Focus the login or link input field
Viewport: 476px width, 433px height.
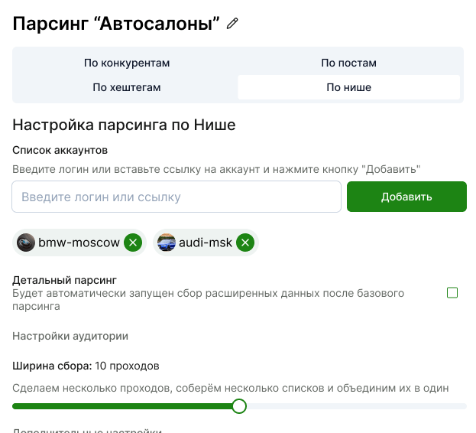pyautogui.click(x=176, y=197)
